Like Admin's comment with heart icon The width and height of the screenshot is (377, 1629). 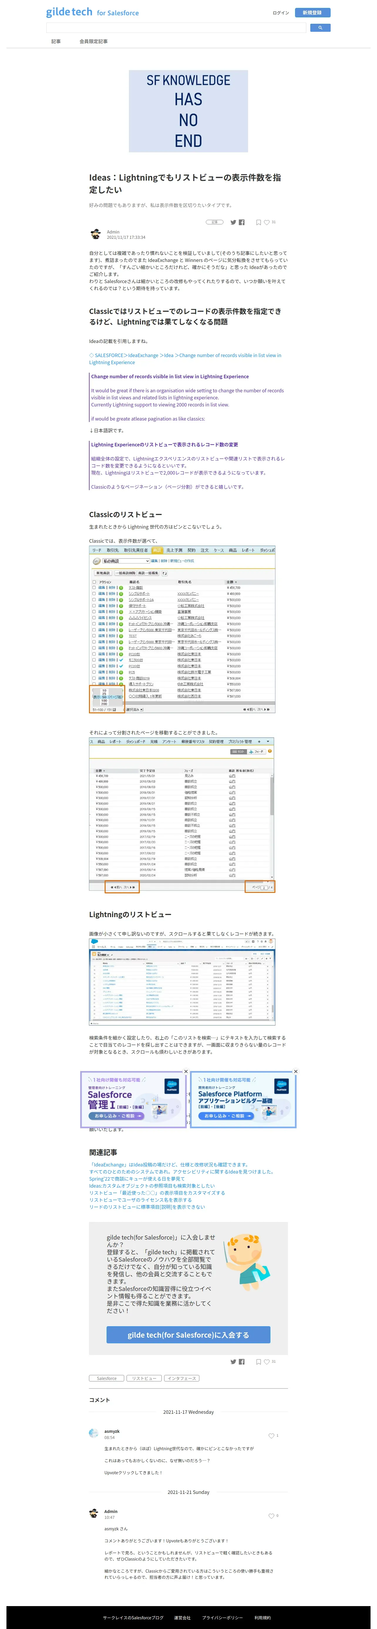(x=271, y=1516)
